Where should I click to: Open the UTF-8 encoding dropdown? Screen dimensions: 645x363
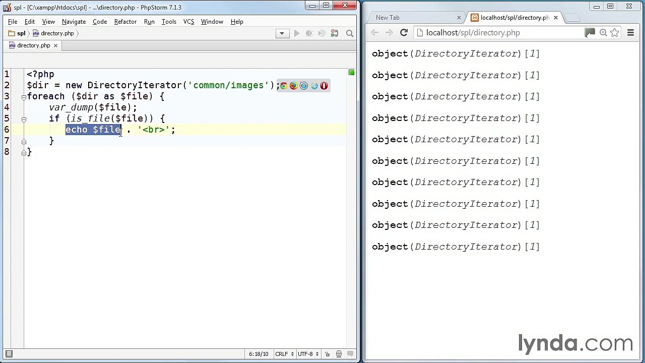307,354
